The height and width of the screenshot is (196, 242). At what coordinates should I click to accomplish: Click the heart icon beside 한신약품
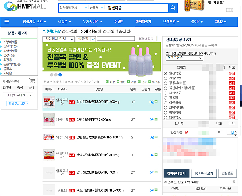click(x=186, y=132)
